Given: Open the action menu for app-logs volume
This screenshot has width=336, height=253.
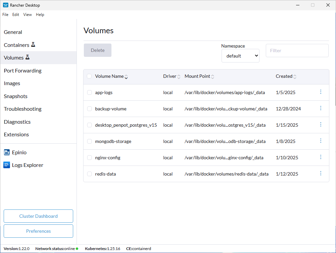Looking at the screenshot, I should 321,92.
